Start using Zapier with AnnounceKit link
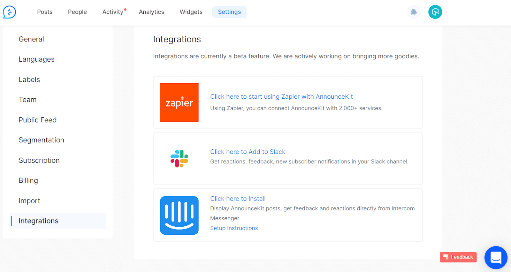511x272 pixels. pos(281,96)
